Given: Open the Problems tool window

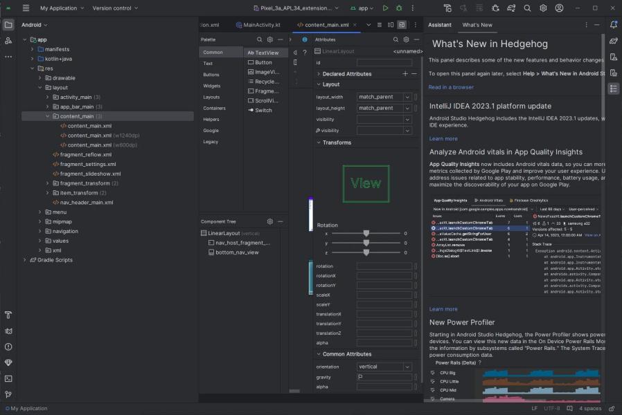Looking at the screenshot, I should [8, 347].
